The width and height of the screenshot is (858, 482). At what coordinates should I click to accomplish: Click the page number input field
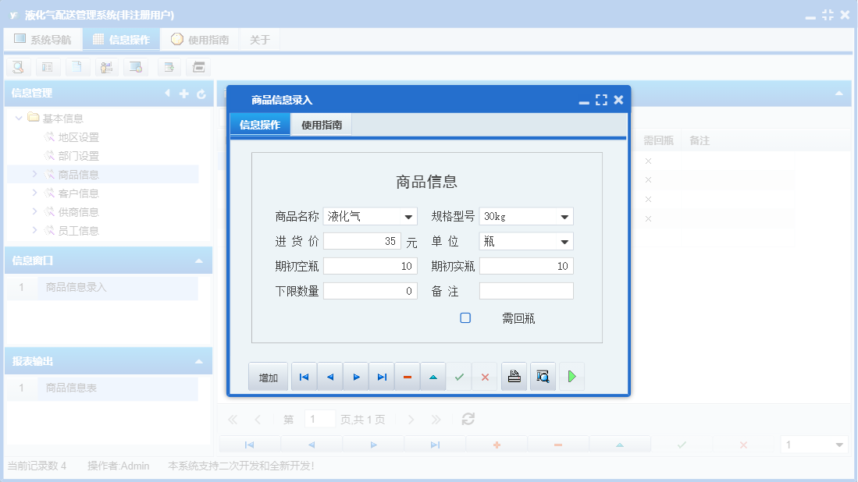point(320,418)
